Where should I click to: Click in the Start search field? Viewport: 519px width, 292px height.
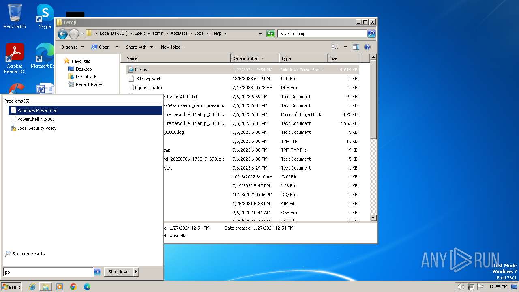click(48, 272)
